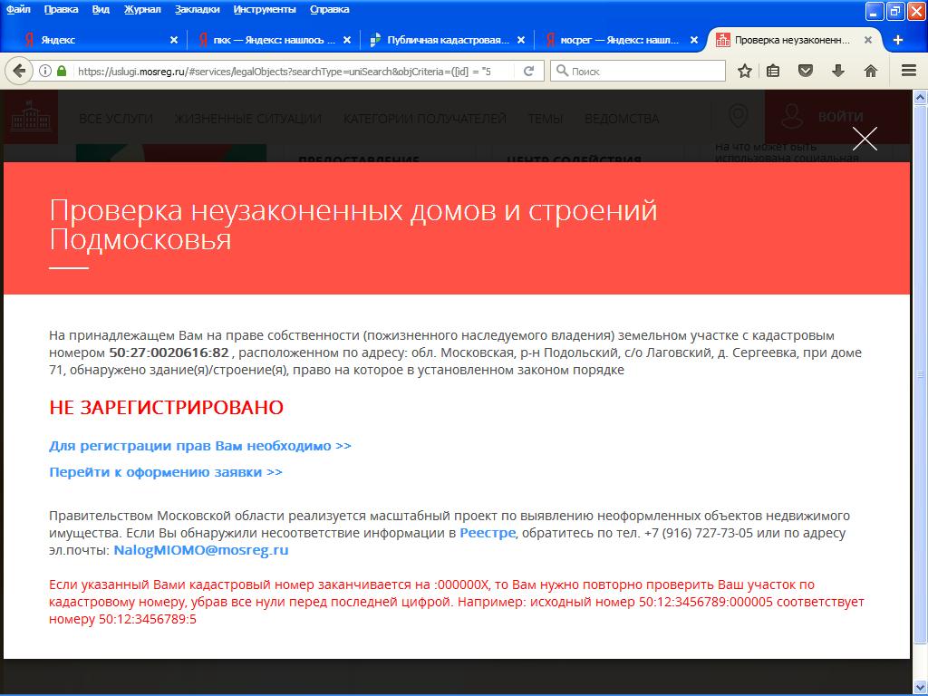Reload the page with the refresh icon
928x696 pixels.
click(x=529, y=71)
